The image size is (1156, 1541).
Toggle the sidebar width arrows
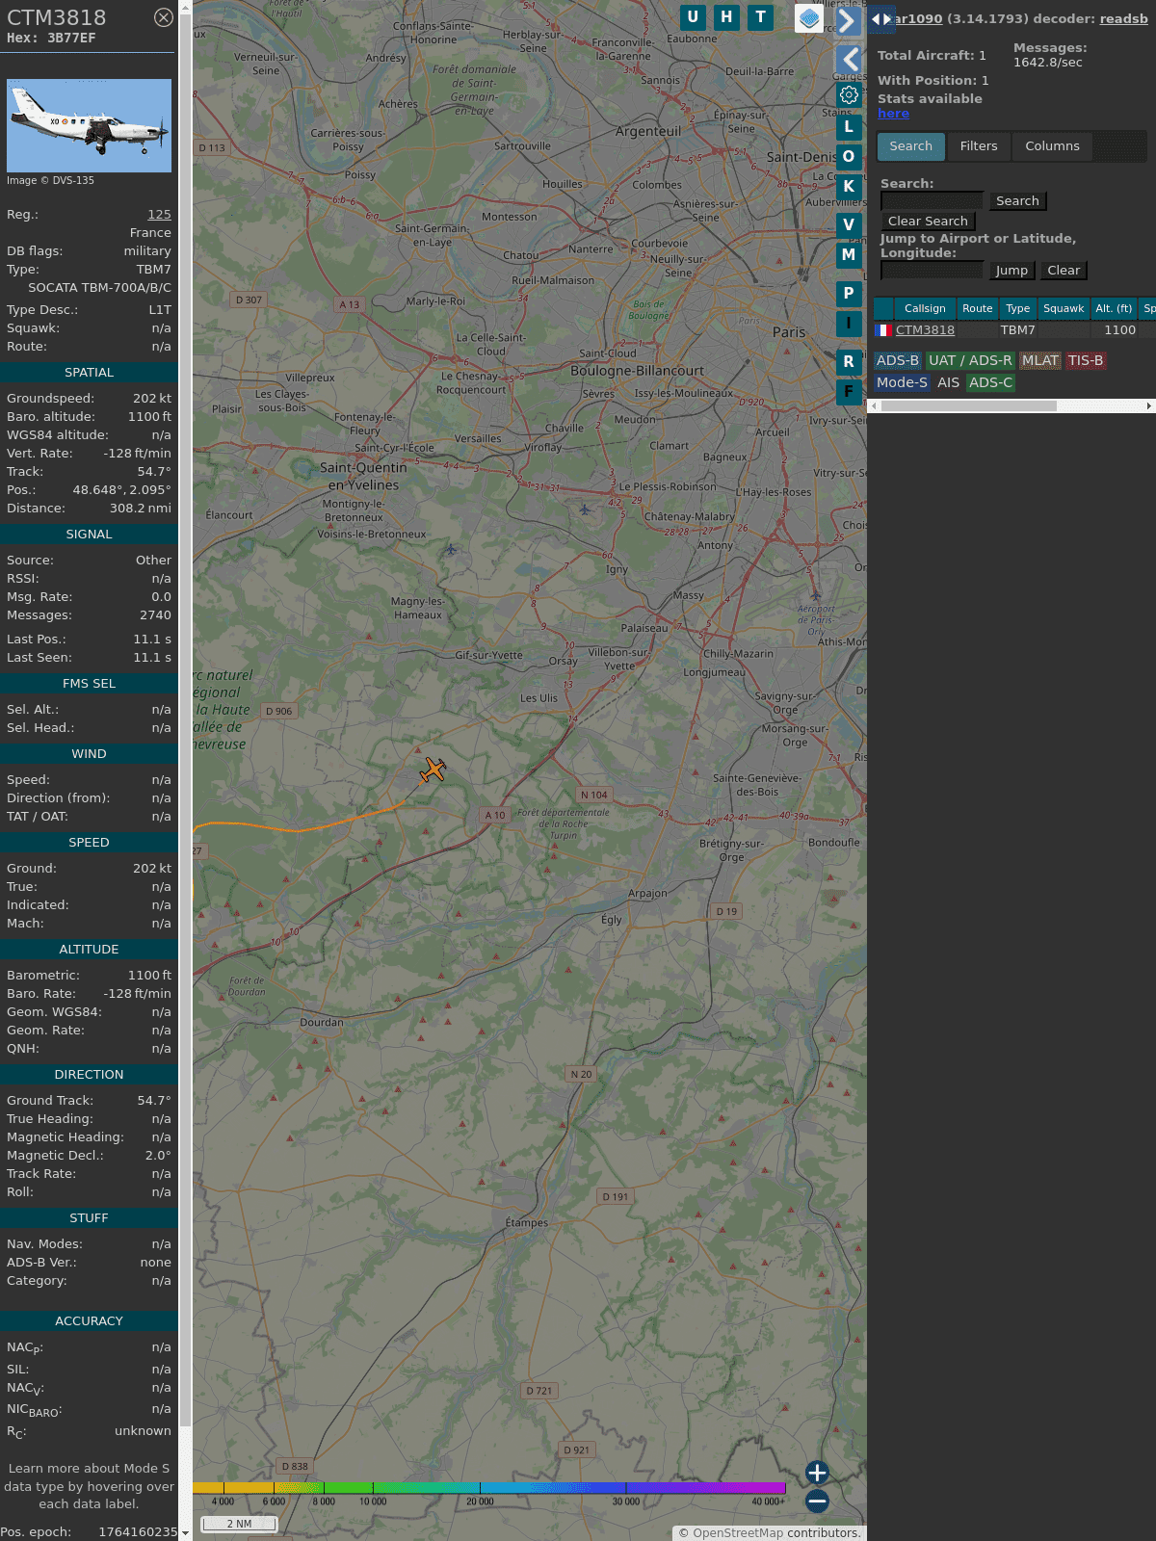[x=880, y=19]
